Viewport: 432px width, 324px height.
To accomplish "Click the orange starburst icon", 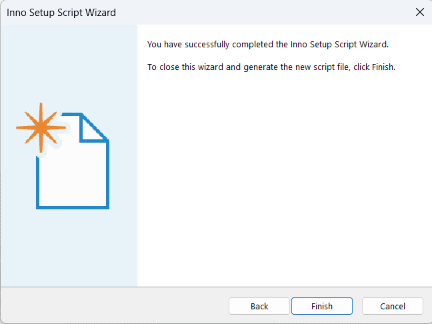I will tap(41, 127).
